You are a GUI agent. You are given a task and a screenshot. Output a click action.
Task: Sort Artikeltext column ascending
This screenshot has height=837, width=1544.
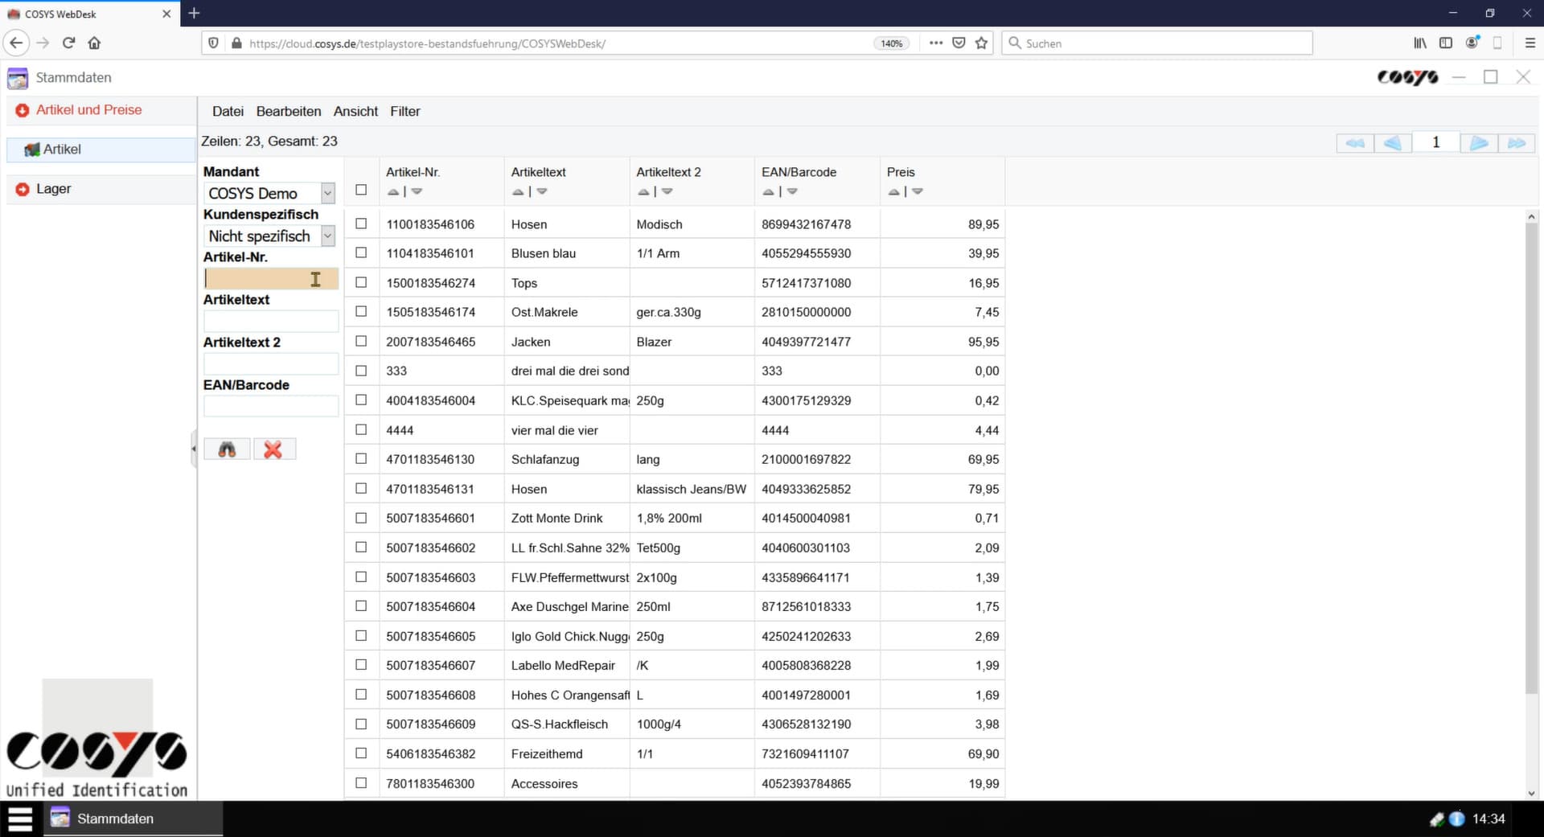(x=519, y=191)
